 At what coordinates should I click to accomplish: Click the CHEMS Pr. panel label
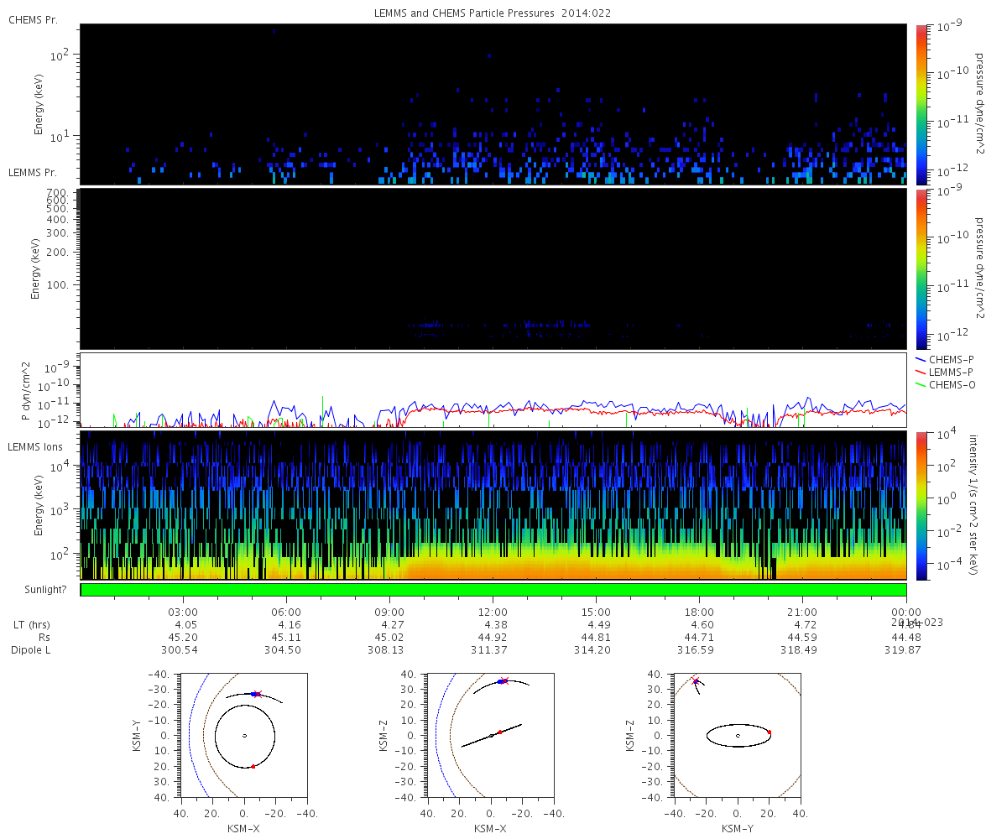33,19
